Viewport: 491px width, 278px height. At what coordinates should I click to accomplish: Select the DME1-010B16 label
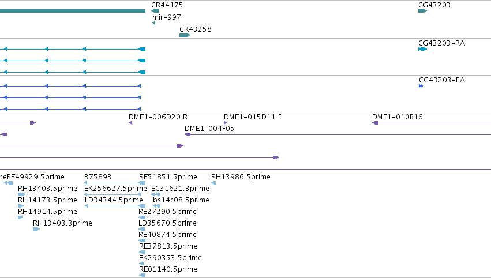pyautogui.click(x=397, y=117)
